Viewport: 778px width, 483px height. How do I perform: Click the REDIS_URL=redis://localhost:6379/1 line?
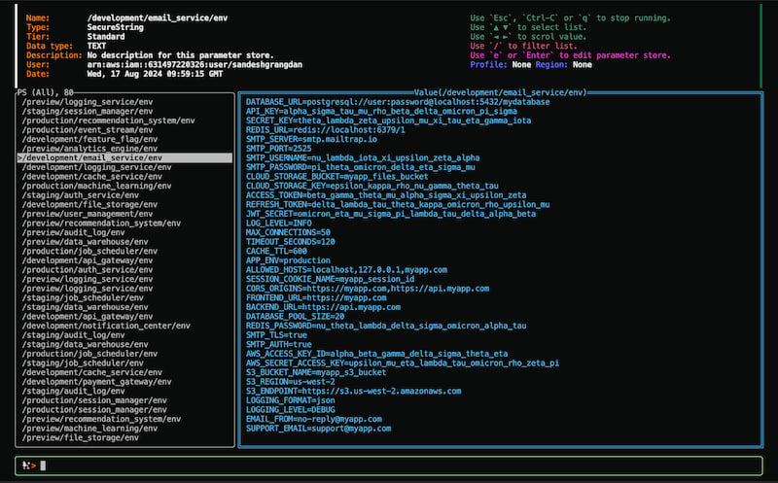click(326, 130)
